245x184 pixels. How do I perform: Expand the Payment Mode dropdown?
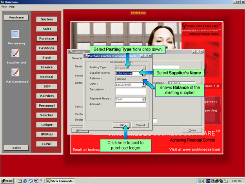[144, 99]
